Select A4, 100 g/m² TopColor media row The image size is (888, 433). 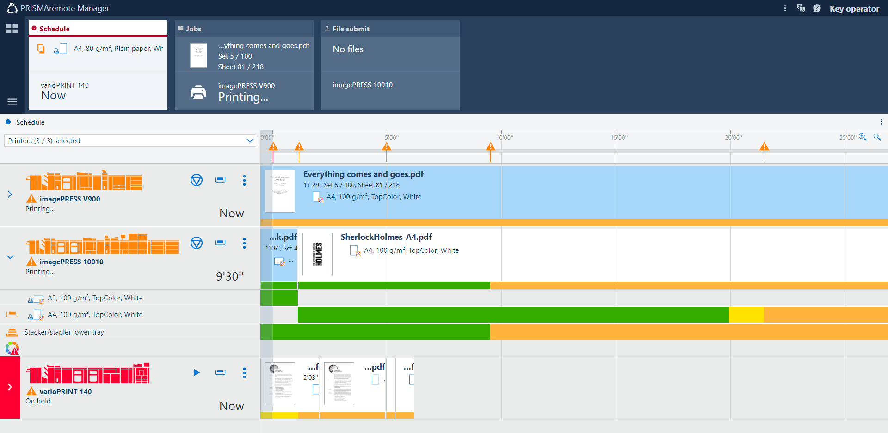129,315
